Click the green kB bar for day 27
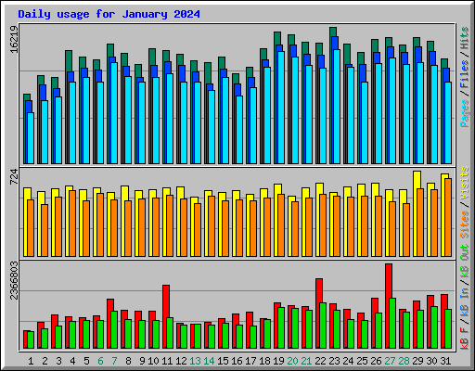This screenshot has height=371, width=475. (x=392, y=324)
